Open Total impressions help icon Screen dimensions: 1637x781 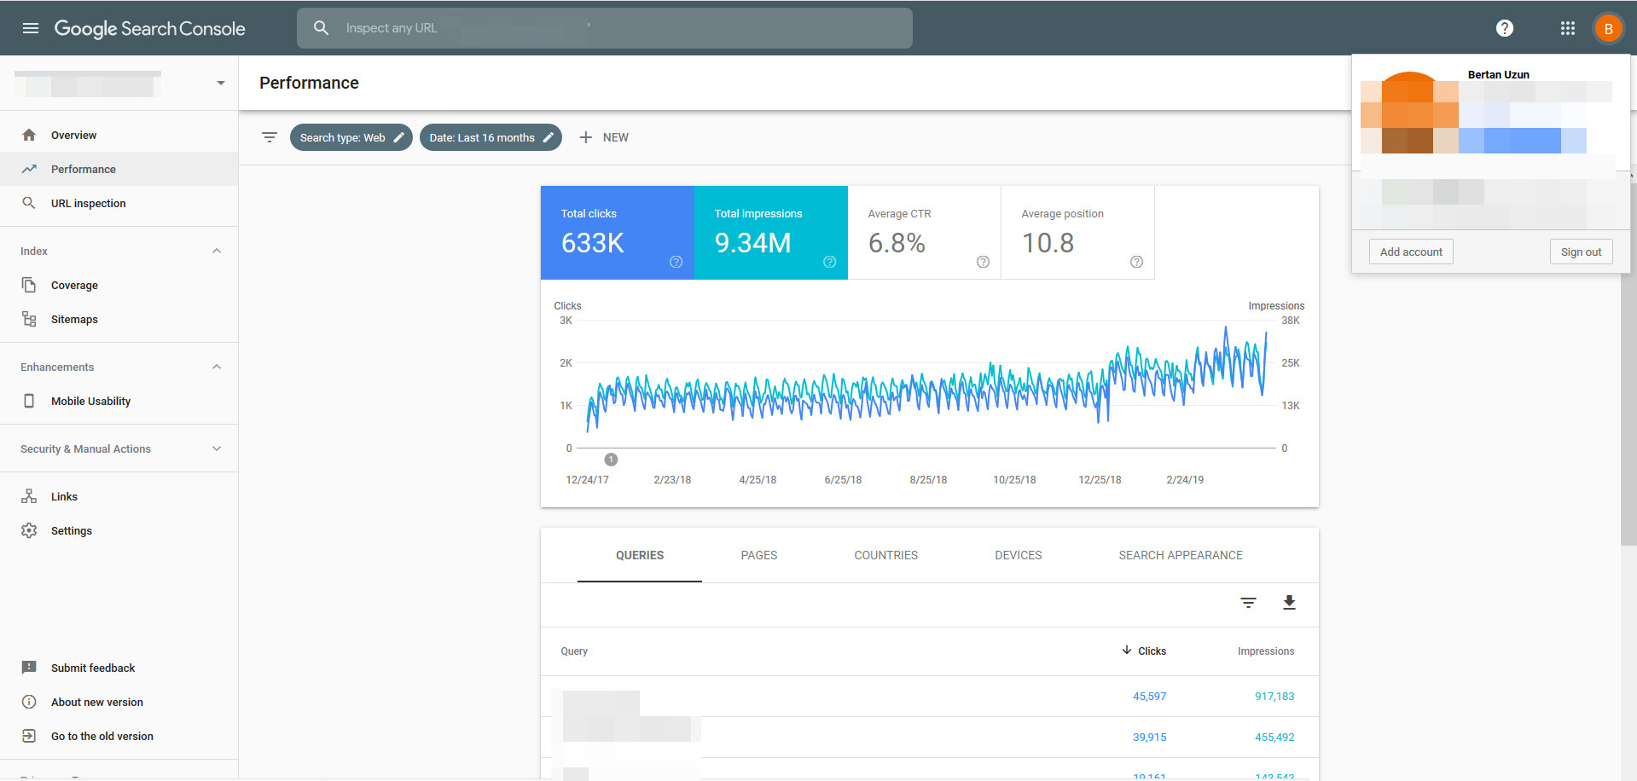pyautogui.click(x=829, y=262)
